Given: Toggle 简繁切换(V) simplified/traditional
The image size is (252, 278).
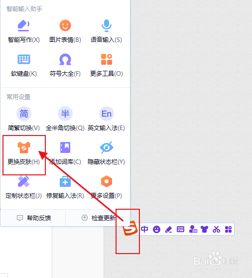Looking at the screenshot, I should pyautogui.click(x=24, y=119).
